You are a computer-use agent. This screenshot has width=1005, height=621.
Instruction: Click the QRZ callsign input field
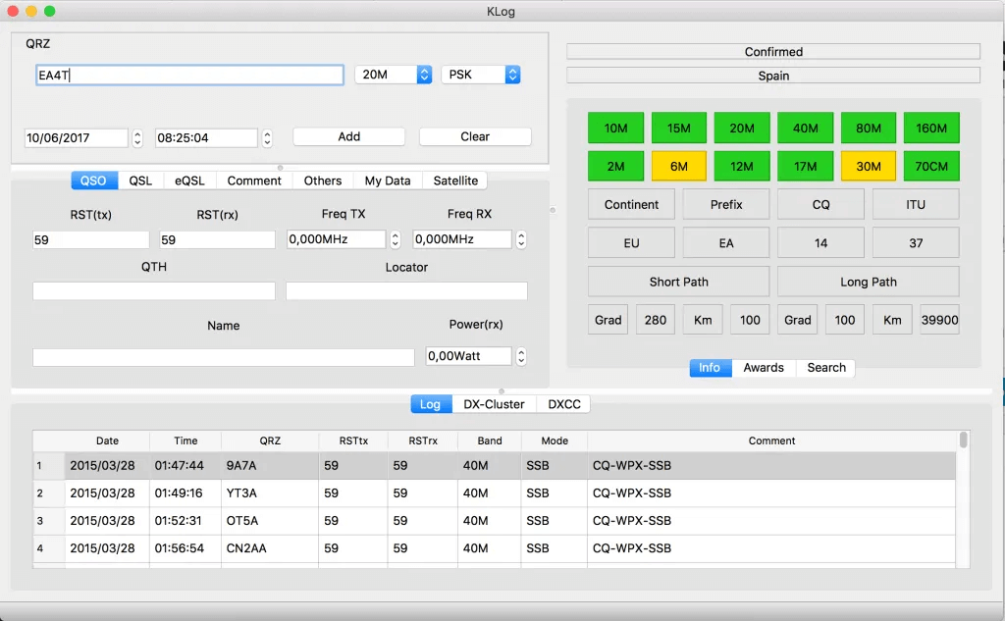coord(189,75)
